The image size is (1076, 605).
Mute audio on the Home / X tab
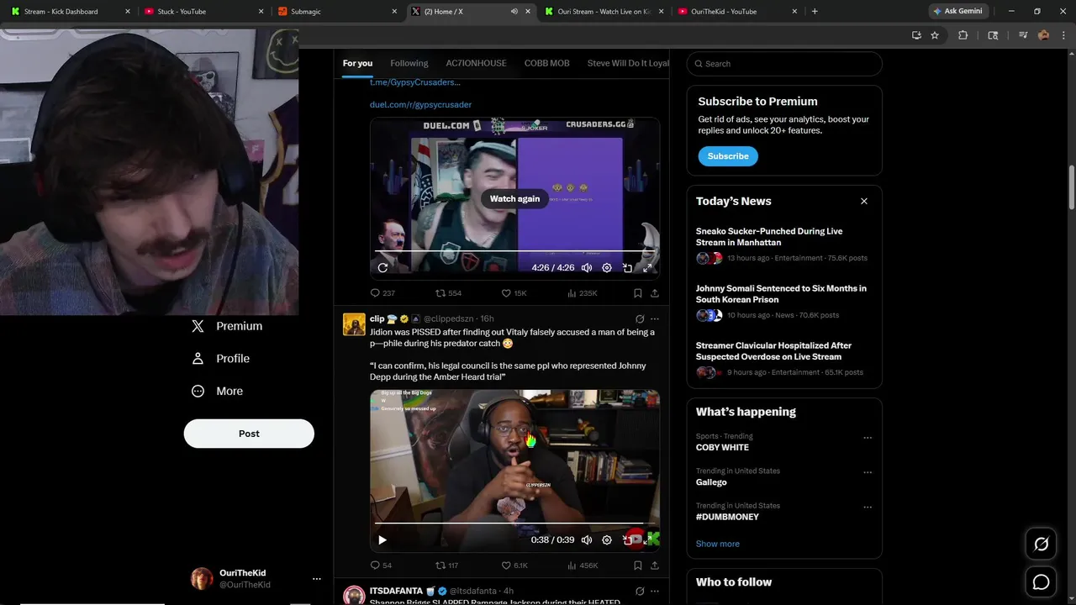[514, 12]
